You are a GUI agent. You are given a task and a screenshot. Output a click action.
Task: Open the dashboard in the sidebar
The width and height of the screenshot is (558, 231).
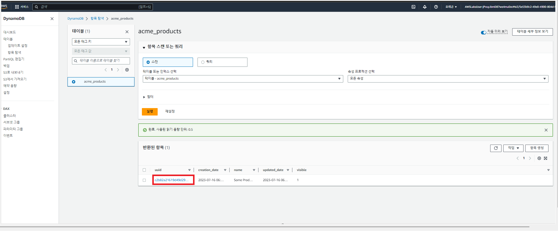[10, 32]
